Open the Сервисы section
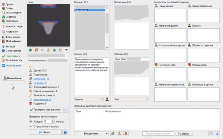This screenshot has height=139, width=223. click(x=9, y=17)
